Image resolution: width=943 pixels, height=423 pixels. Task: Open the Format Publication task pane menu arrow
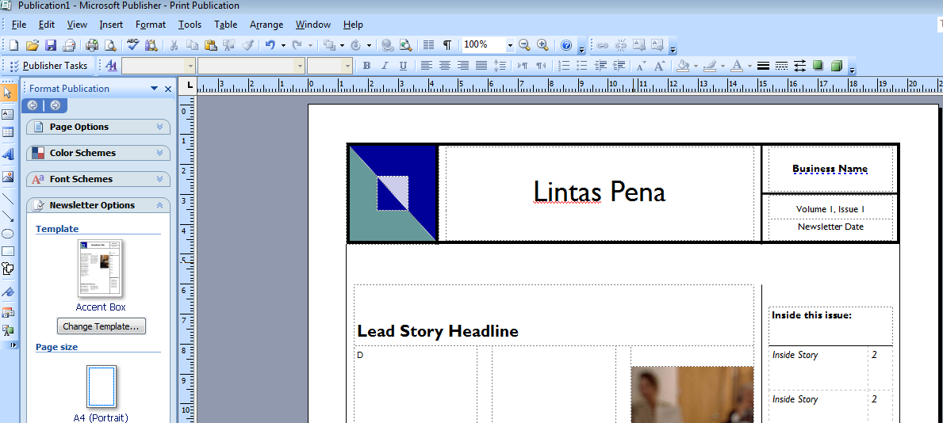(154, 89)
